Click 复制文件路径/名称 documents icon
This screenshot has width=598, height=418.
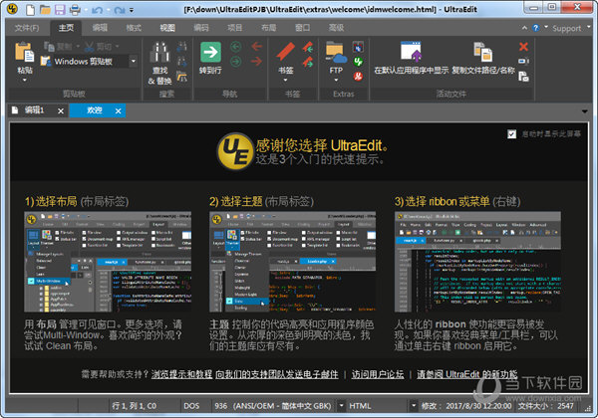tap(482, 52)
